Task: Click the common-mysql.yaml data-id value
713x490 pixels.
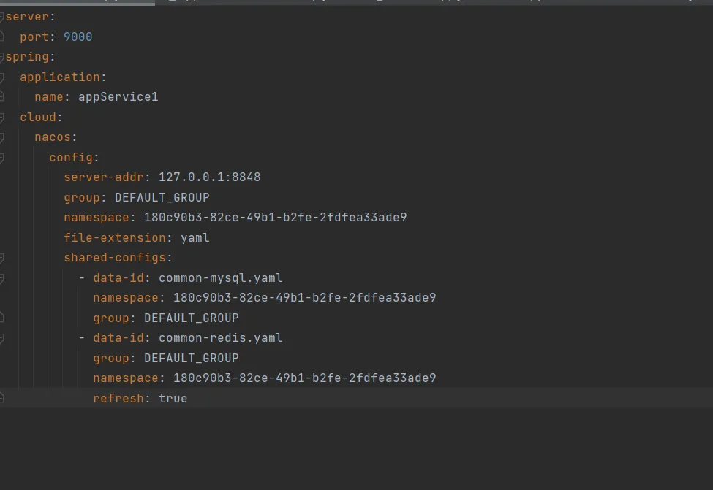Action: point(220,278)
